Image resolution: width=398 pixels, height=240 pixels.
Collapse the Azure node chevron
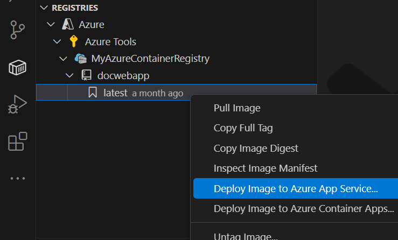click(51, 25)
